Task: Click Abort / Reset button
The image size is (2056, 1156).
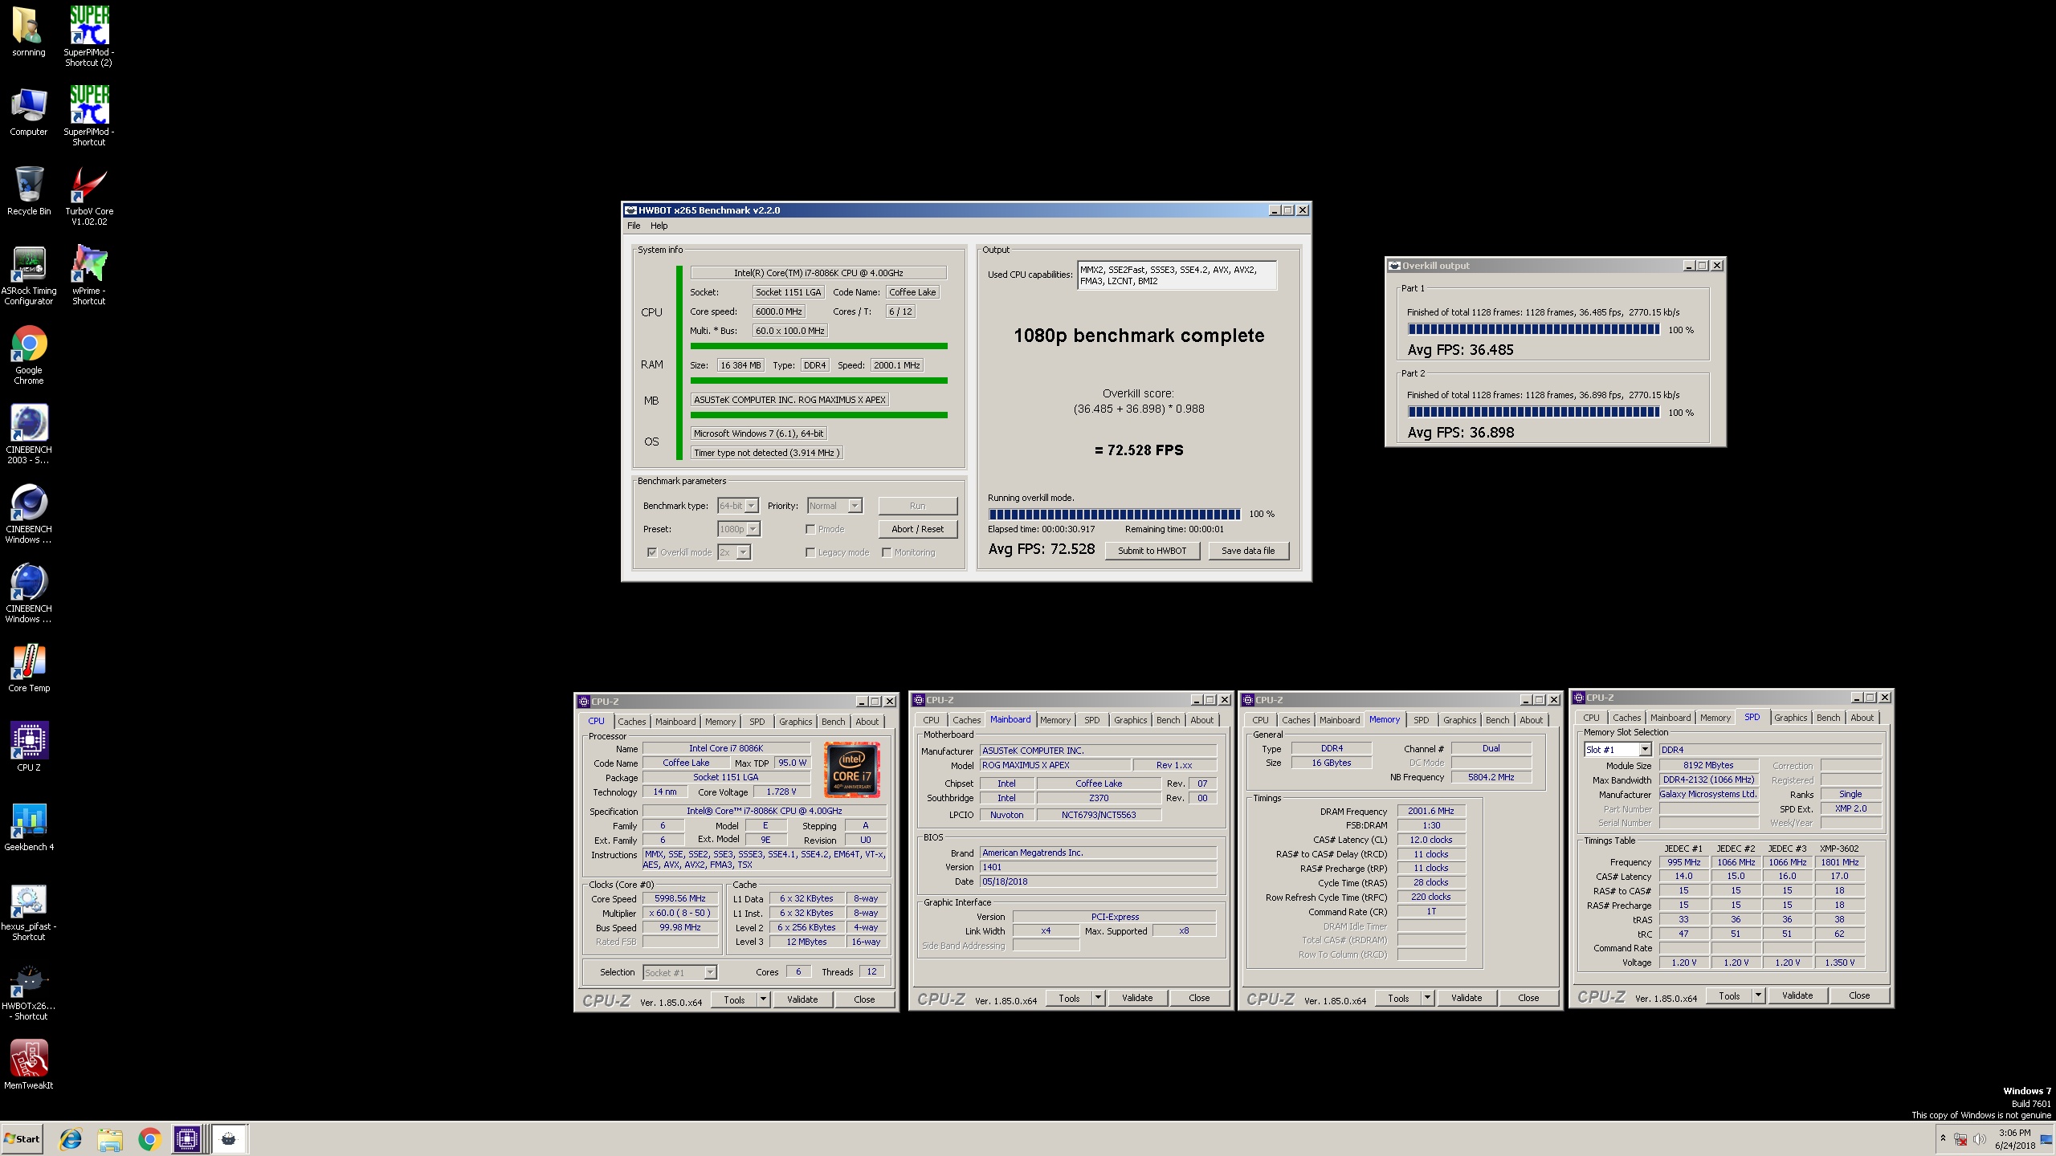Action: tap(917, 529)
